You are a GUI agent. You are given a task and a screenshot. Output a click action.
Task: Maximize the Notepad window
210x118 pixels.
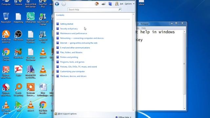coord(176,23)
